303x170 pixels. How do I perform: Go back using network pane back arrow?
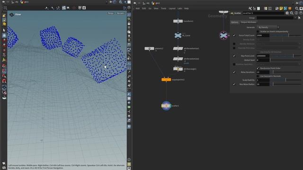point(135,3)
